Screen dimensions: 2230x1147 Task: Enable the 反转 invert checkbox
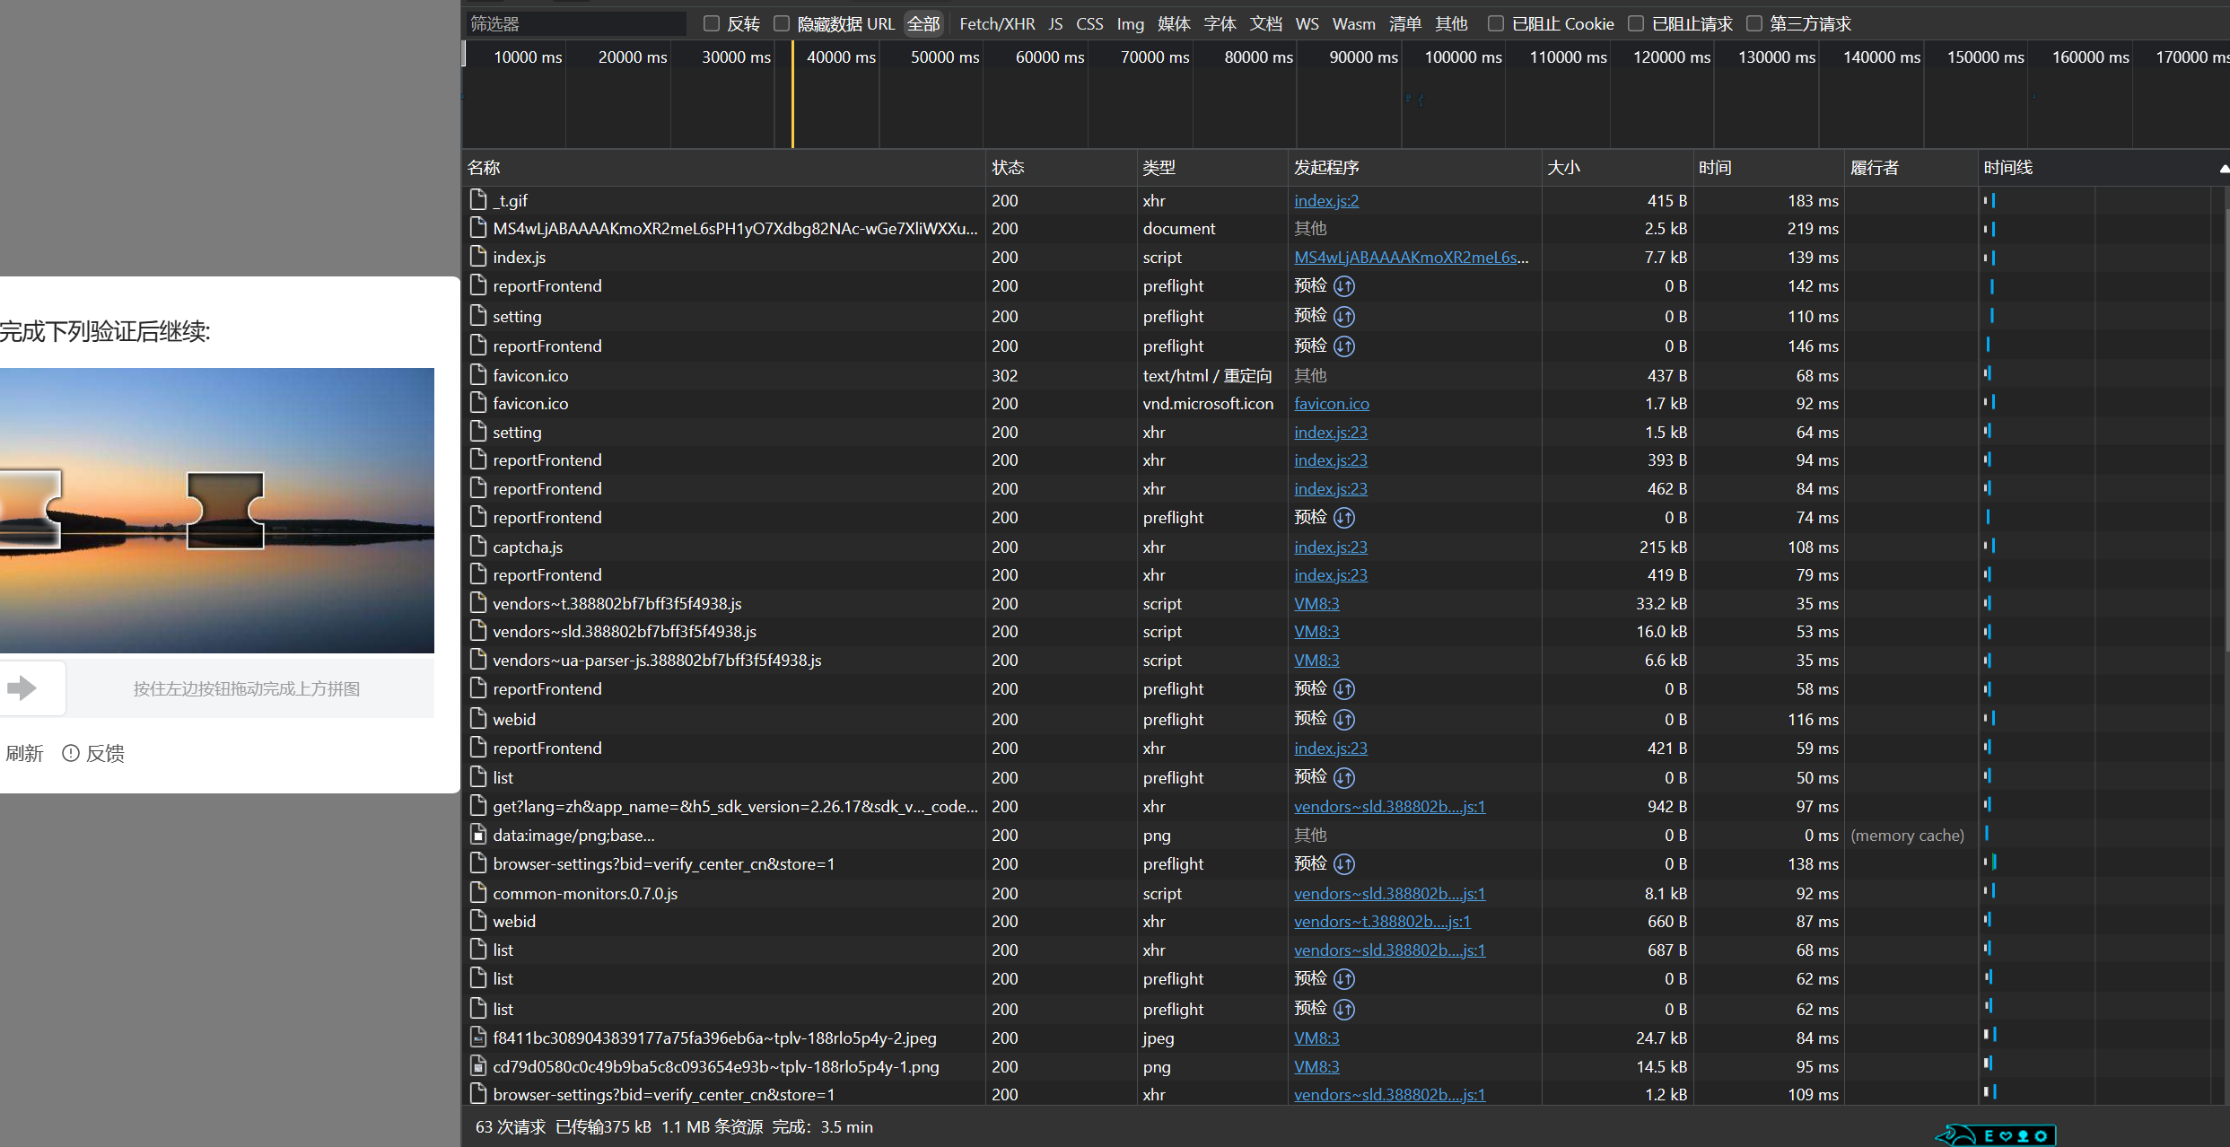point(712,24)
